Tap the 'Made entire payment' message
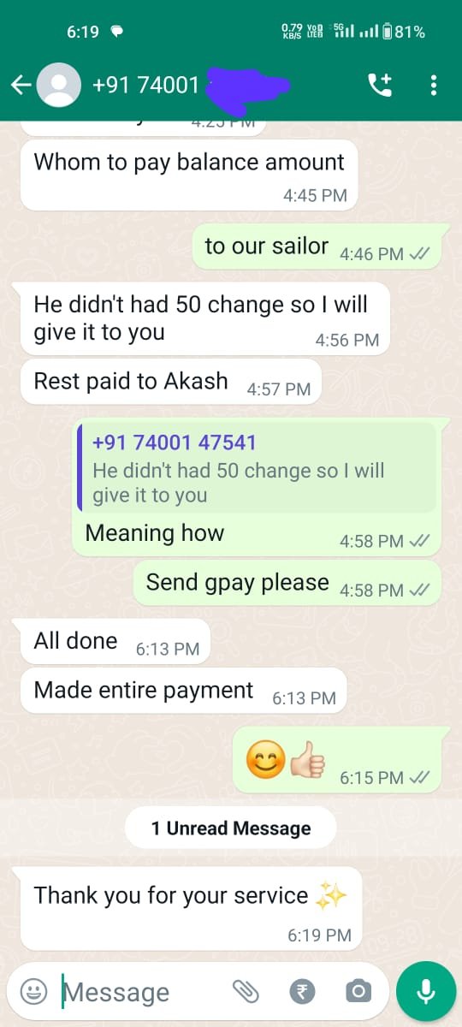 point(184,691)
